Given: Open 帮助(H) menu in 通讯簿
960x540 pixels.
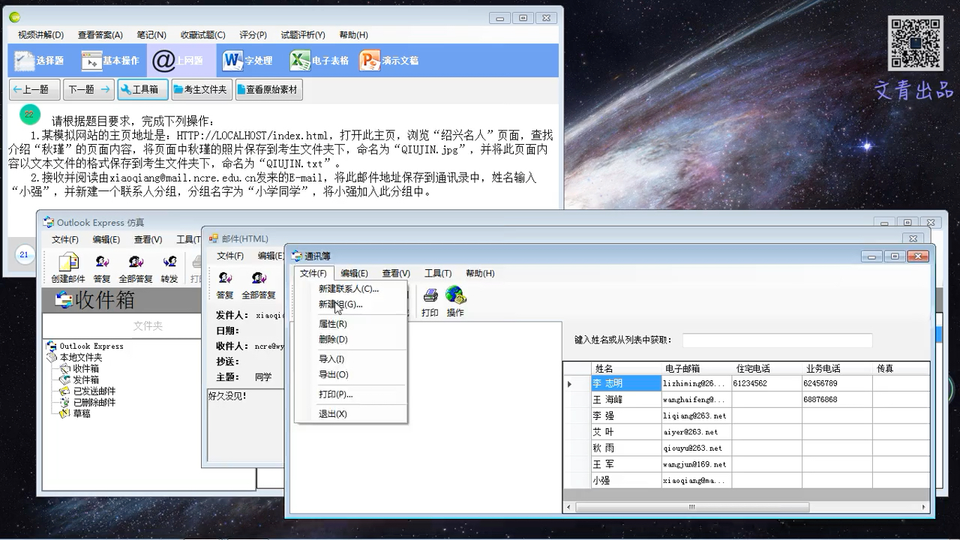Looking at the screenshot, I should (x=480, y=273).
